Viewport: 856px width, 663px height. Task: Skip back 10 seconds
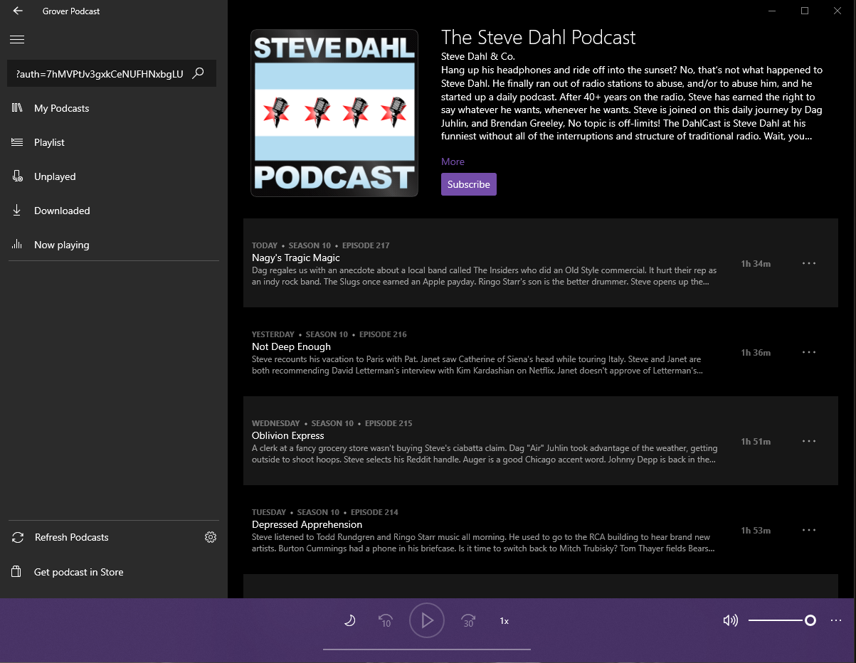coord(386,620)
